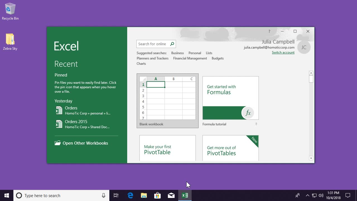Click the JC account avatar
The width and height of the screenshot is (357, 201).
point(304,47)
